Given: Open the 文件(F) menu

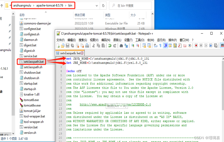Looking at the screenshot, I should [60, 40].
